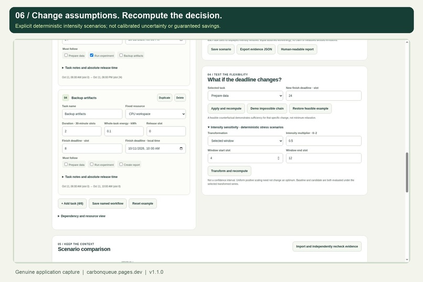Expand upper Task notes and absolute release time
The image size is (423, 282).
click(x=90, y=68)
